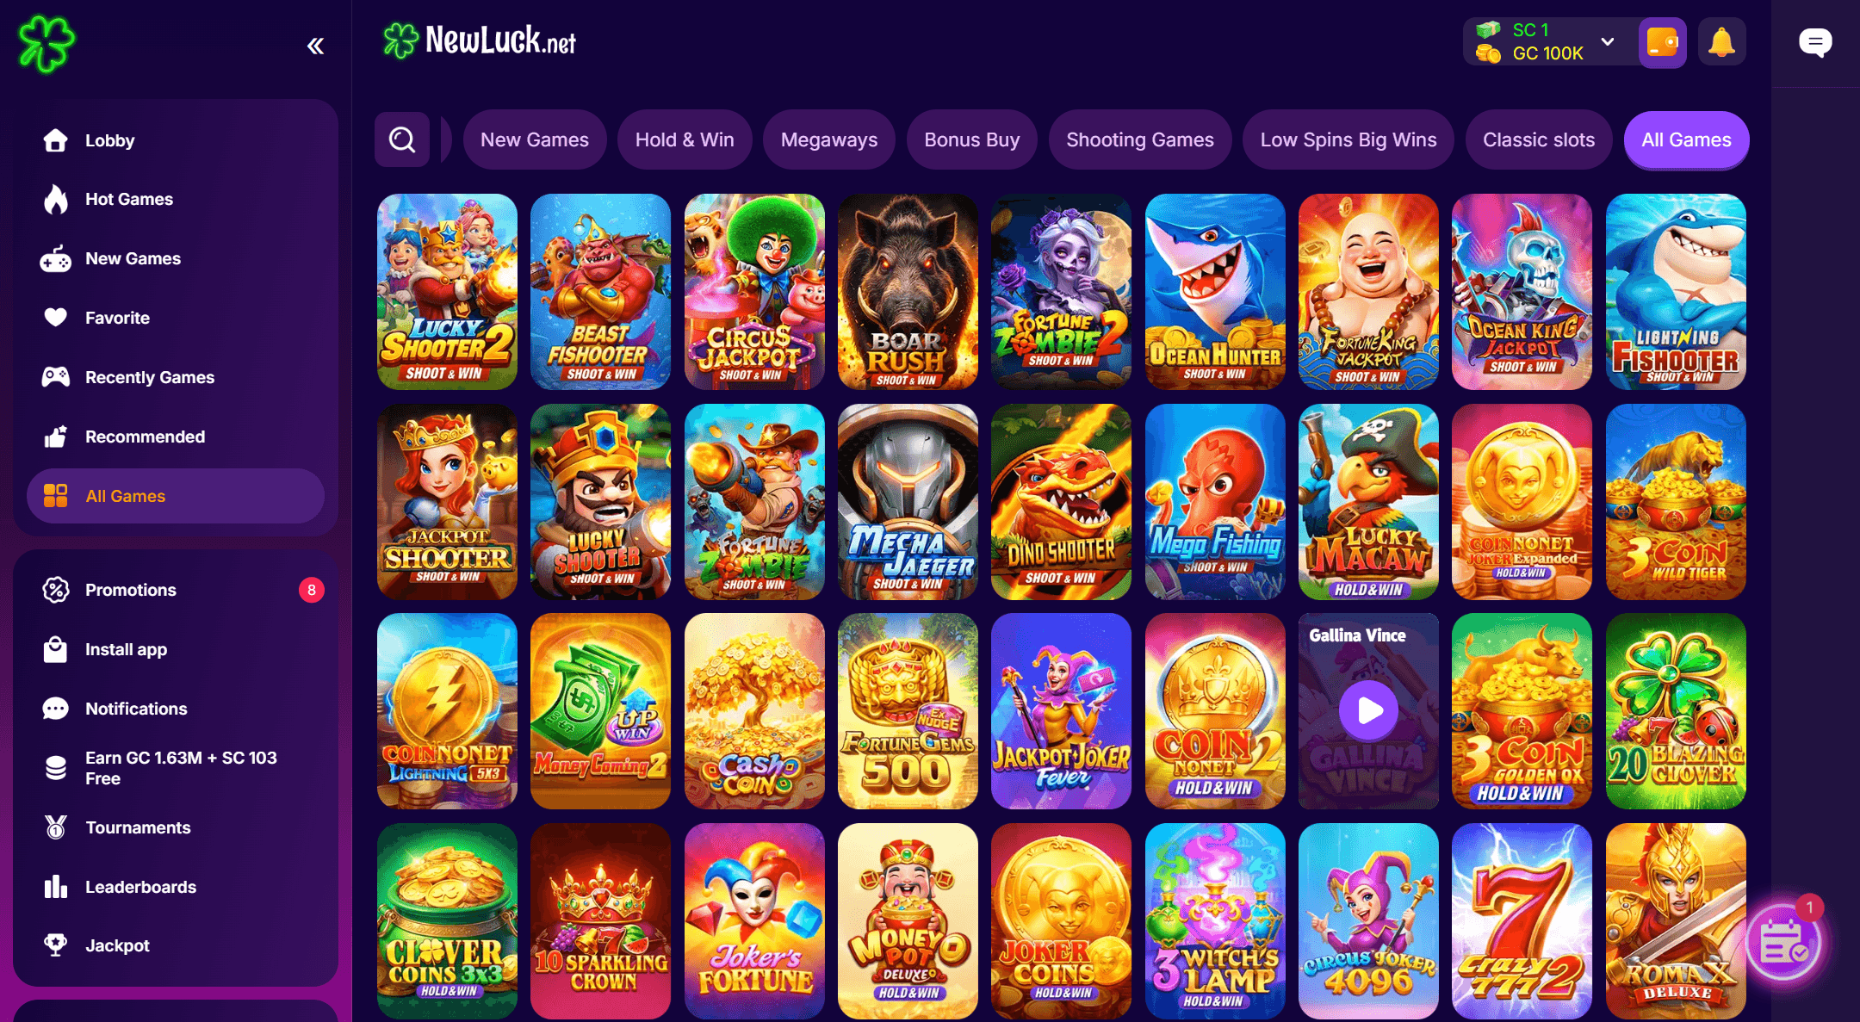Open the search games icon

[x=402, y=139]
